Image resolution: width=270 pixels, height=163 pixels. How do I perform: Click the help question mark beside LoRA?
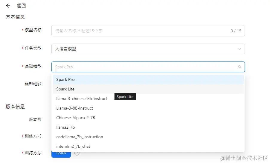[x=77, y=153]
